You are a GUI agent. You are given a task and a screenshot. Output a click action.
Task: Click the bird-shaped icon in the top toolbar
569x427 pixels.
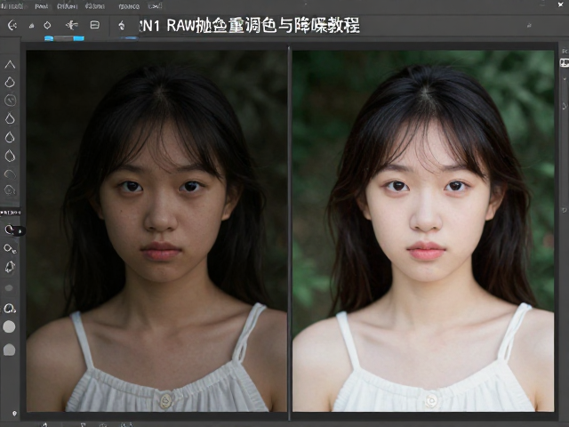(x=71, y=25)
